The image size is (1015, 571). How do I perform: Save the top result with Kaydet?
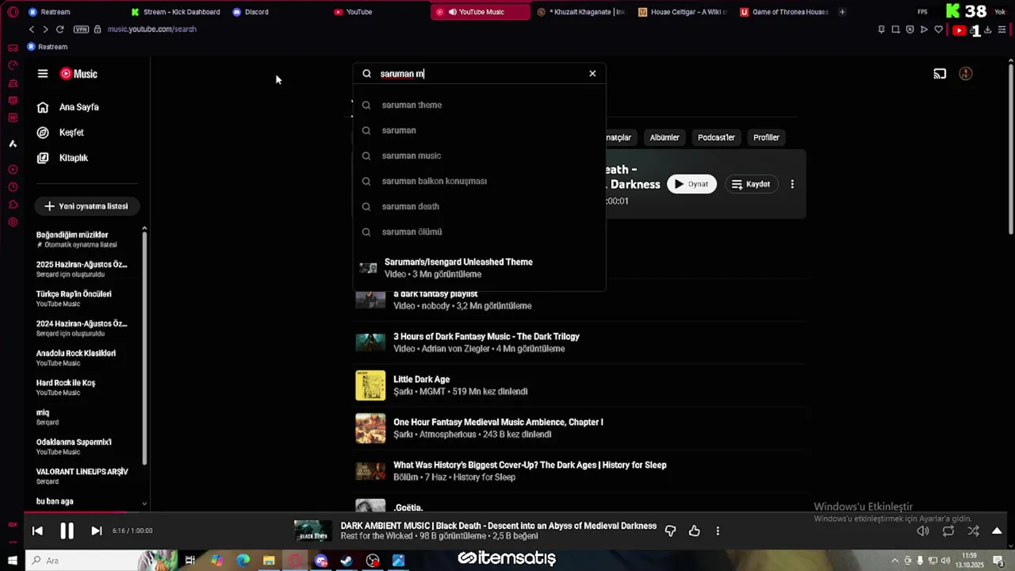click(x=750, y=184)
